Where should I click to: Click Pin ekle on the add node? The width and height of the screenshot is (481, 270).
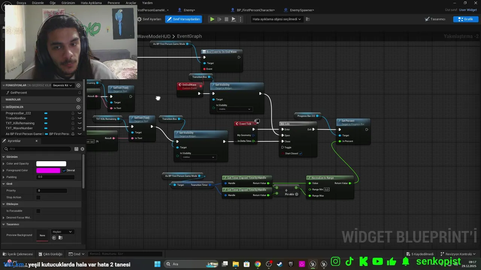pos(292,194)
